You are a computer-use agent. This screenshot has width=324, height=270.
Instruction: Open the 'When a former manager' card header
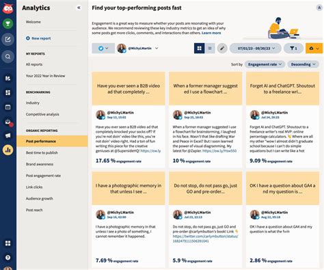click(x=206, y=89)
